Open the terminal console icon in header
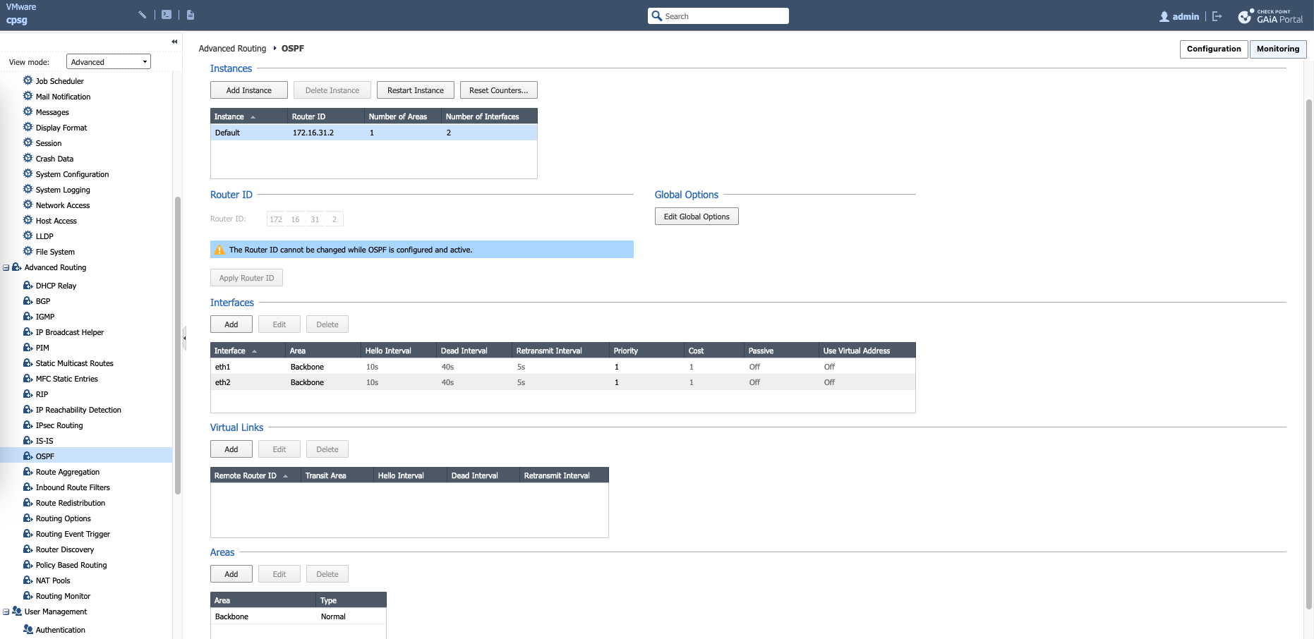 pyautogui.click(x=167, y=15)
